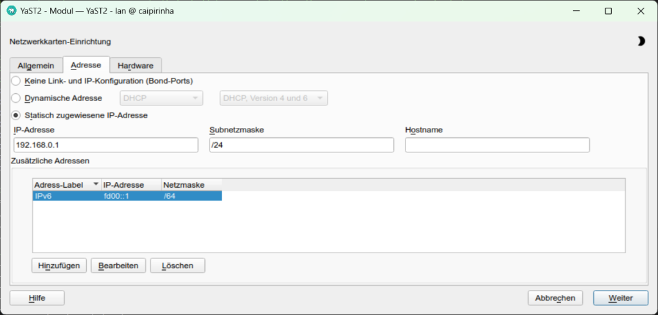This screenshot has width=658, height=315.
Task: Select the Adresse tab
Action: pyautogui.click(x=85, y=66)
